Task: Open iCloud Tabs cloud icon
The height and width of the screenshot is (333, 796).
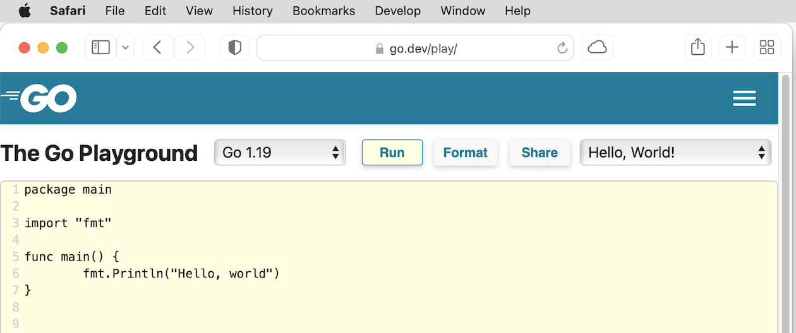Action: (x=597, y=47)
